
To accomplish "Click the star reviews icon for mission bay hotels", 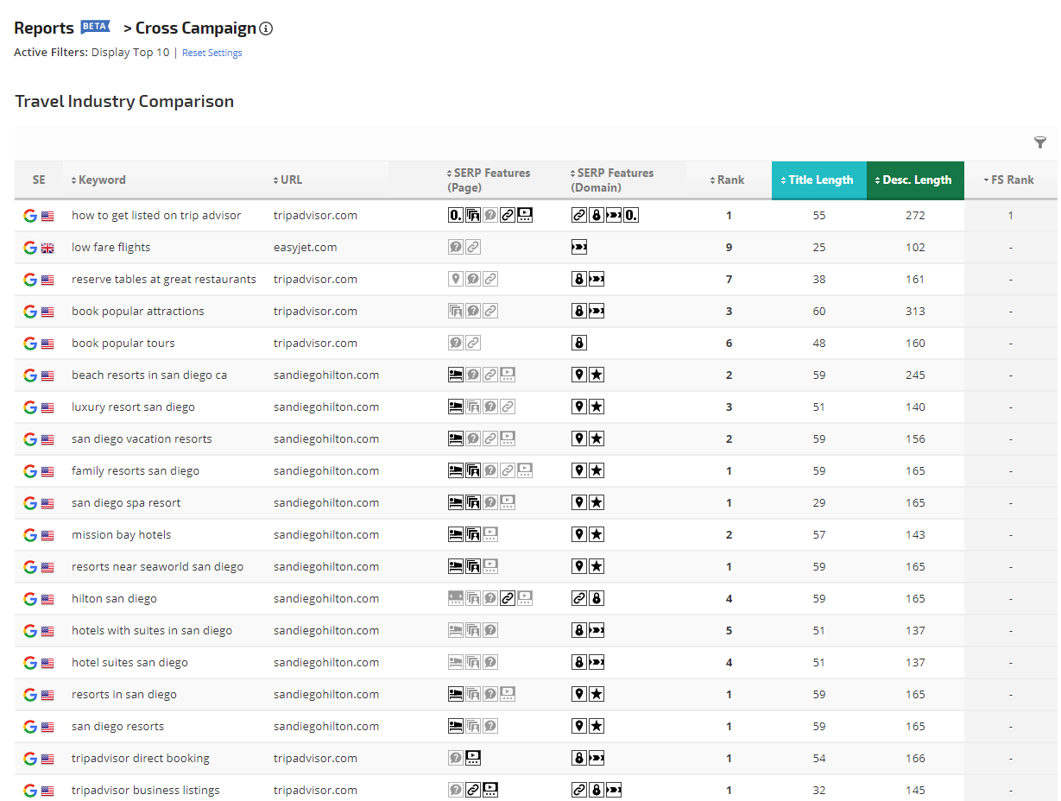I will click(x=597, y=535).
